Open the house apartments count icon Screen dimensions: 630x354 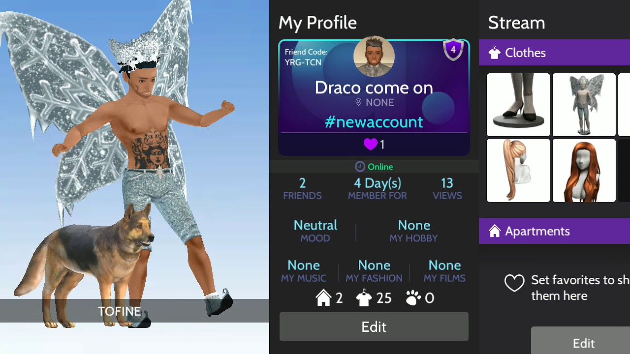click(x=323, y=298)
